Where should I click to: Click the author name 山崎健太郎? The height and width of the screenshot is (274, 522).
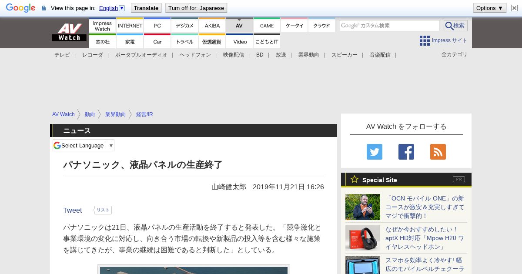tap(229, 187)
